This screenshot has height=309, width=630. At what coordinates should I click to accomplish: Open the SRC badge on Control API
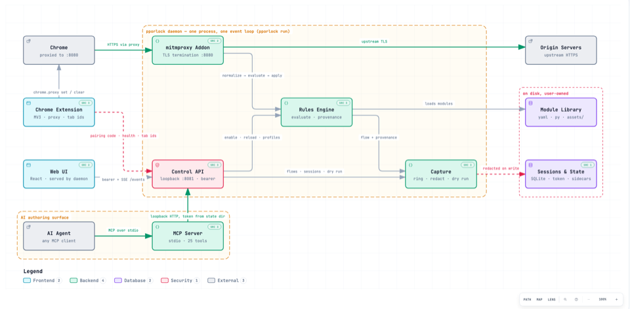214,165
